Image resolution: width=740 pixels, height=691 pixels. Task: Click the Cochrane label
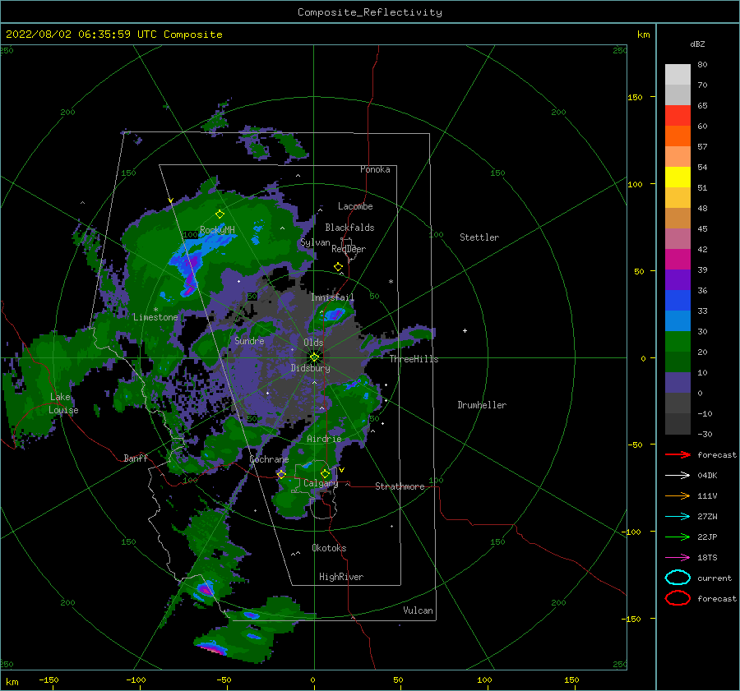[269, 459]
